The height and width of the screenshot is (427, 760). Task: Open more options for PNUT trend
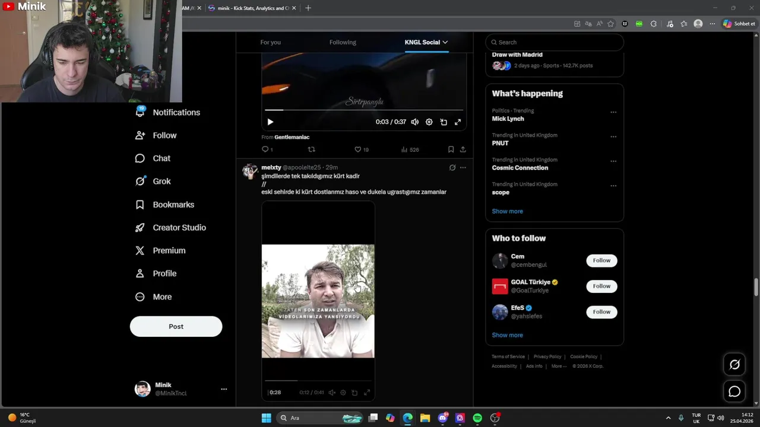613,136
